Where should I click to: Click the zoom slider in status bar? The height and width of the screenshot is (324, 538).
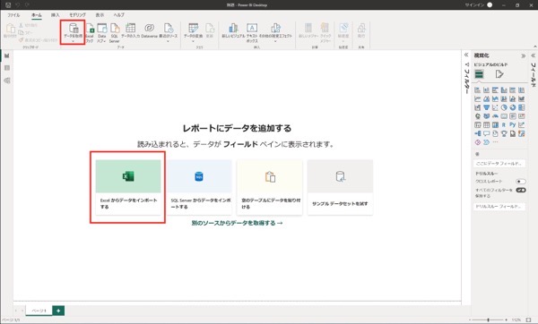[x=488, y=320]
